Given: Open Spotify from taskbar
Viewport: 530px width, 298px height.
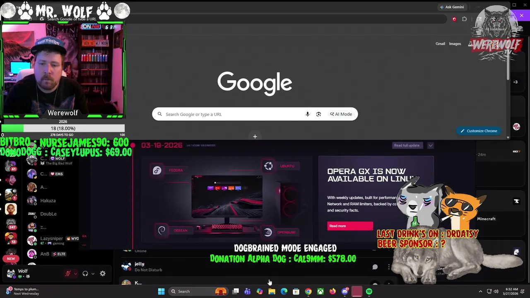Looking at the screenshot, I should point(369,291).
